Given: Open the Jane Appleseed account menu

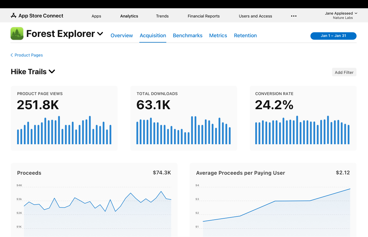Looking at the screenshot, I should click(x=341, y=15).
